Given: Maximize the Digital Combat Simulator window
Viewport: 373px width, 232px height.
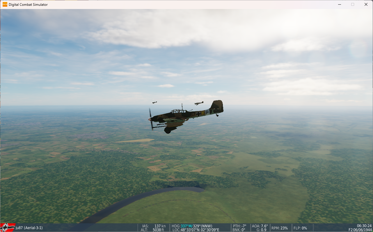Looking at the screenshot, I should (x=353, y=4).
